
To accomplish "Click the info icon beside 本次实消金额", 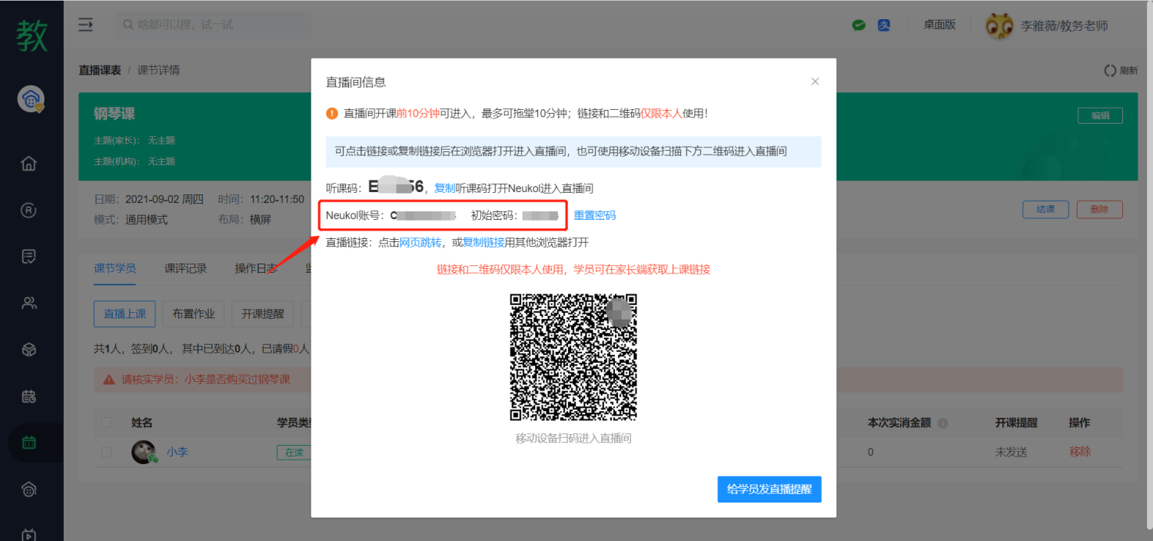I will coord(942,423).
